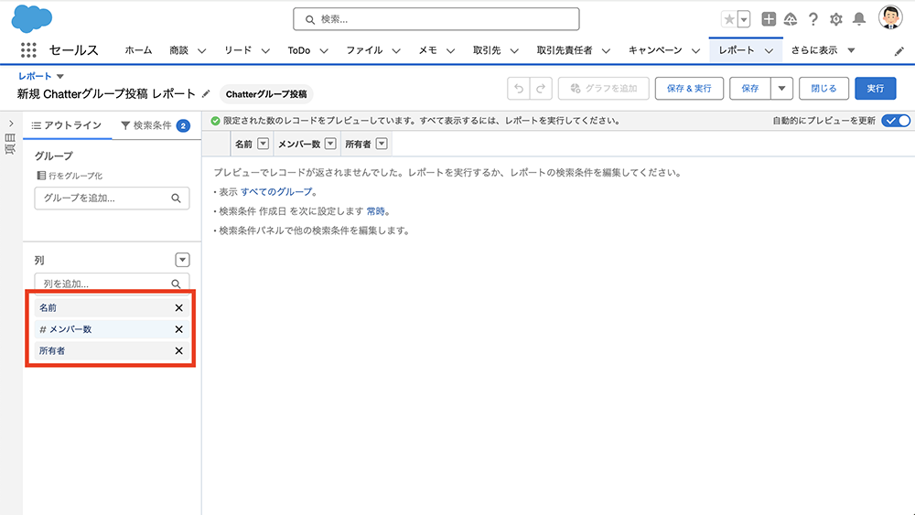The height and width of the screenshot is (515, 915).
Task: Remove the 名前 column with X
Action: (x=179, y=308)
